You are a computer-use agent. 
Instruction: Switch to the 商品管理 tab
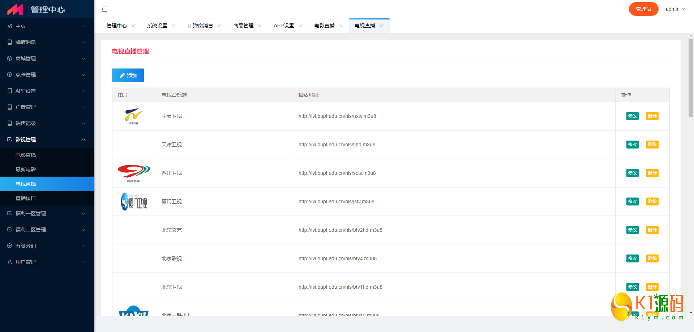coord(243,26)
